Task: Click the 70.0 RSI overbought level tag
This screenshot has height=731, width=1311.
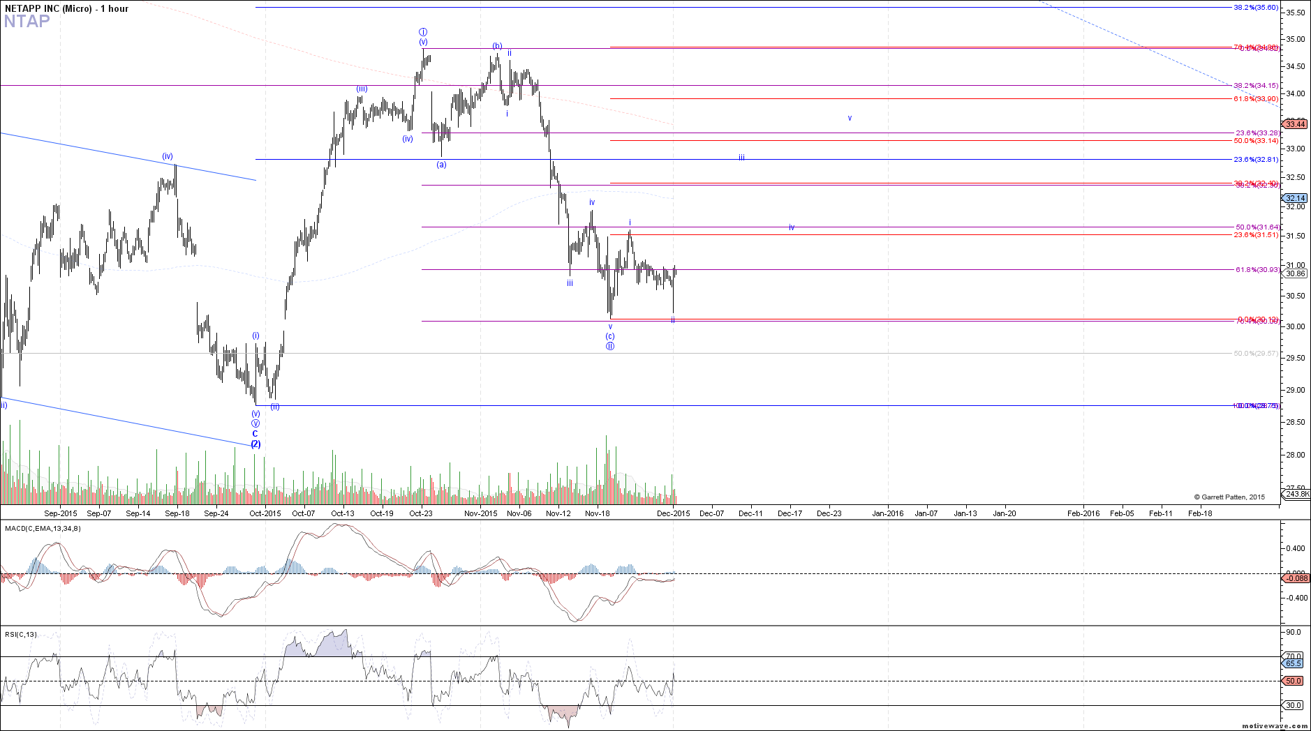Action: click(x=1294, y=656)
